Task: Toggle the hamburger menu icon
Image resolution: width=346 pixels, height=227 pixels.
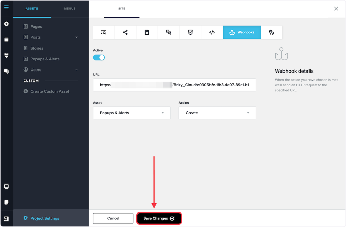Action: [6, 7]
